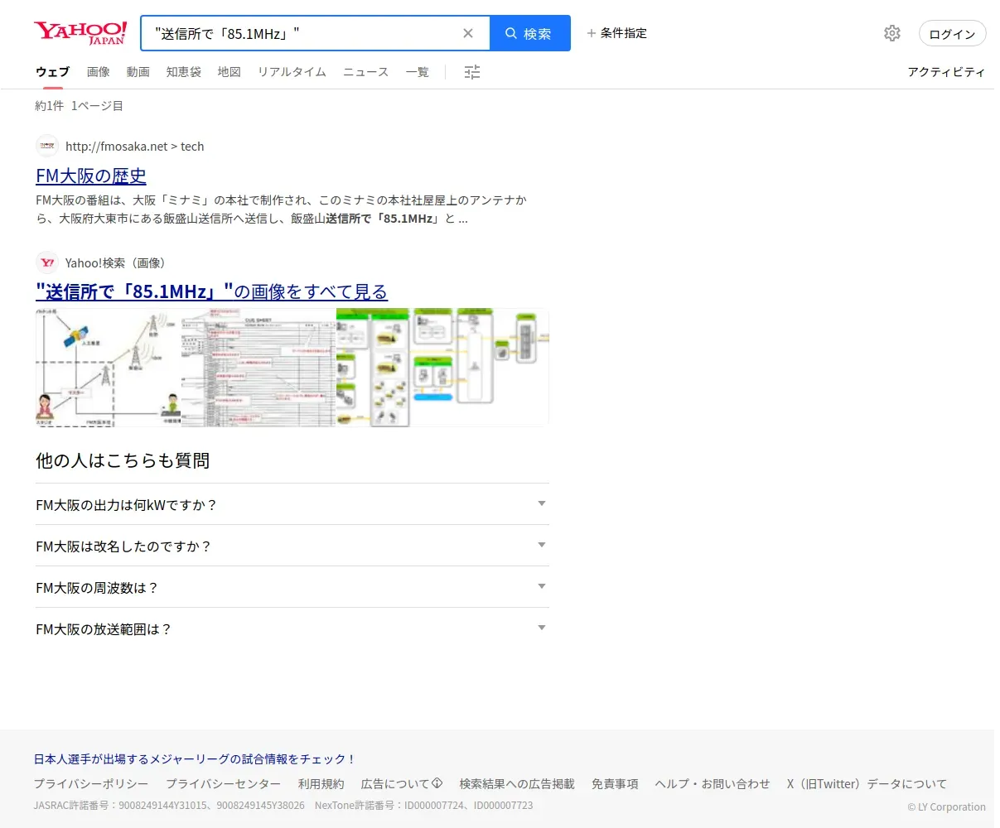The width and height of the screenshot is (1000, 828).
Task: Click the blue 検索 search button
Action: tap(530, 33)
